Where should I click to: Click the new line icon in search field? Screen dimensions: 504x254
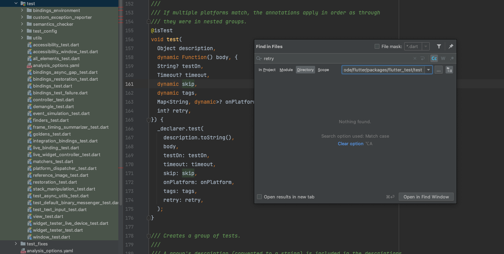423,58
